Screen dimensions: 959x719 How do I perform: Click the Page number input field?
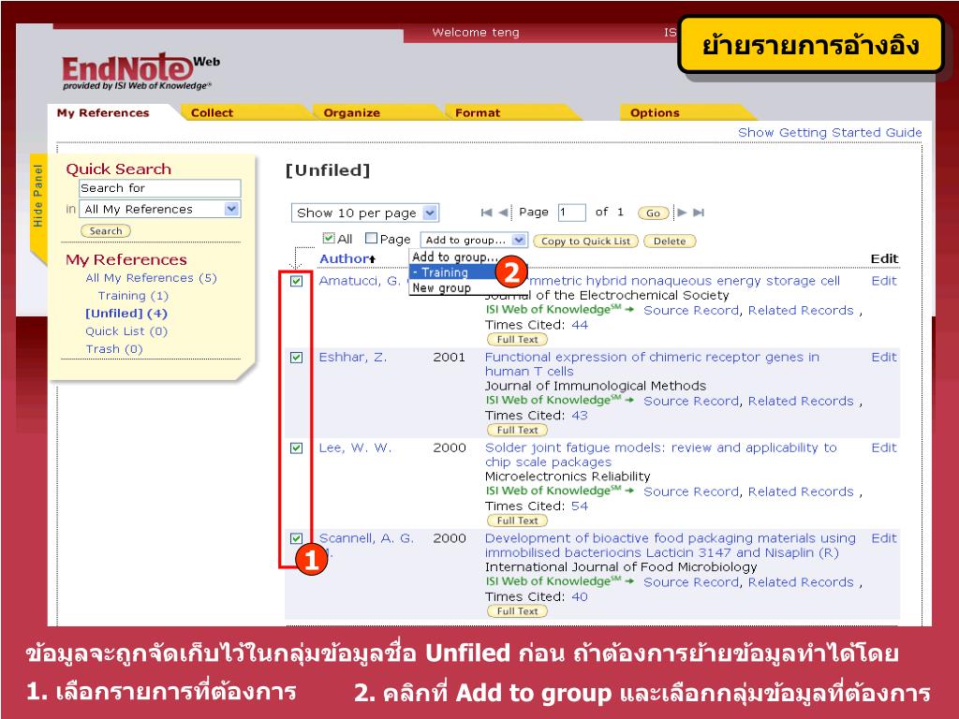[572, 213]
